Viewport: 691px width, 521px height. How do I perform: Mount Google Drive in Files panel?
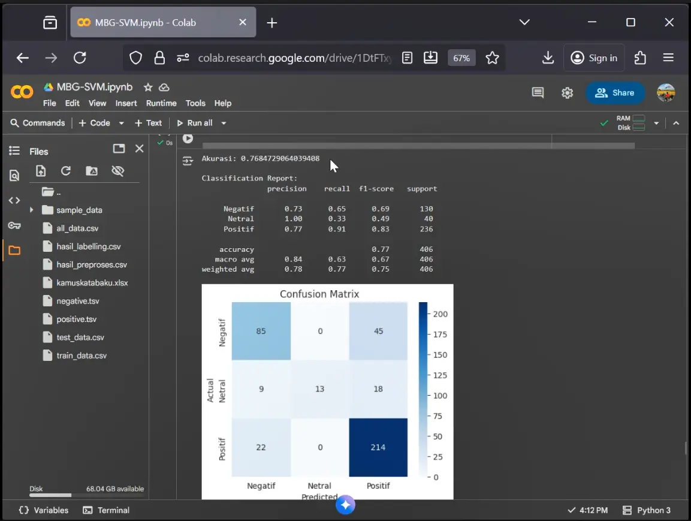tap(92, 171)
